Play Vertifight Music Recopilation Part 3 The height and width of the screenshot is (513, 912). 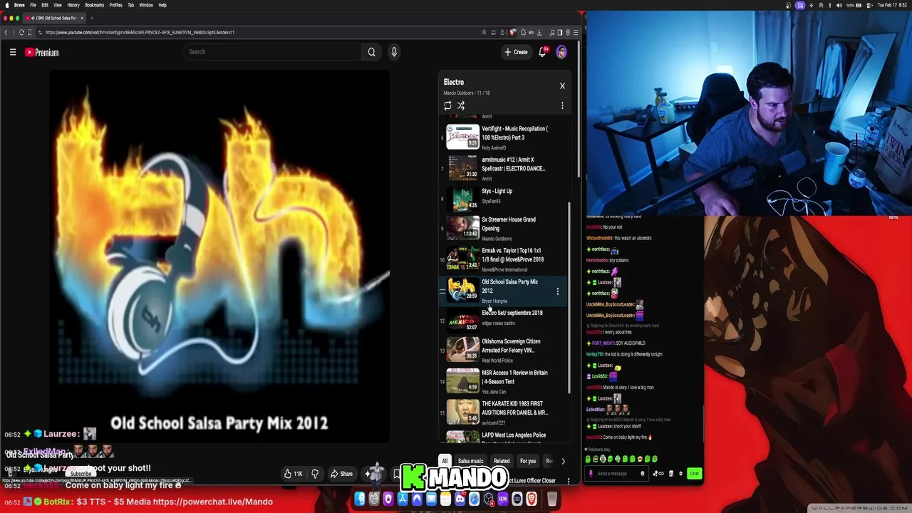504,136
